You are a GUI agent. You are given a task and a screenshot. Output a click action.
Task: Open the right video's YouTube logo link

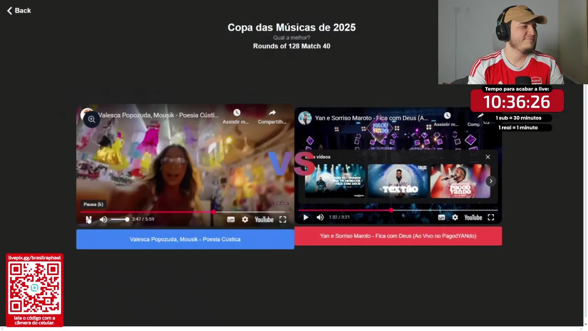[x=473, y=217]
